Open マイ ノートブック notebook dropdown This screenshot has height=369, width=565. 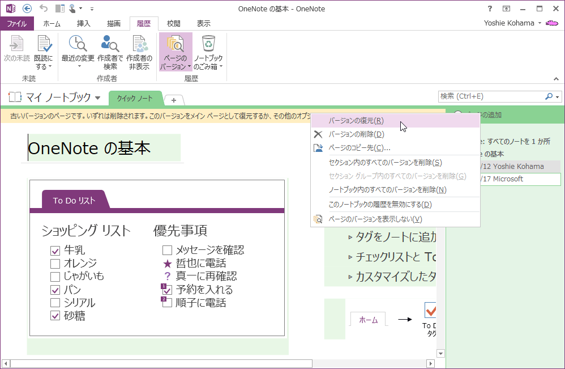(55, 97)
